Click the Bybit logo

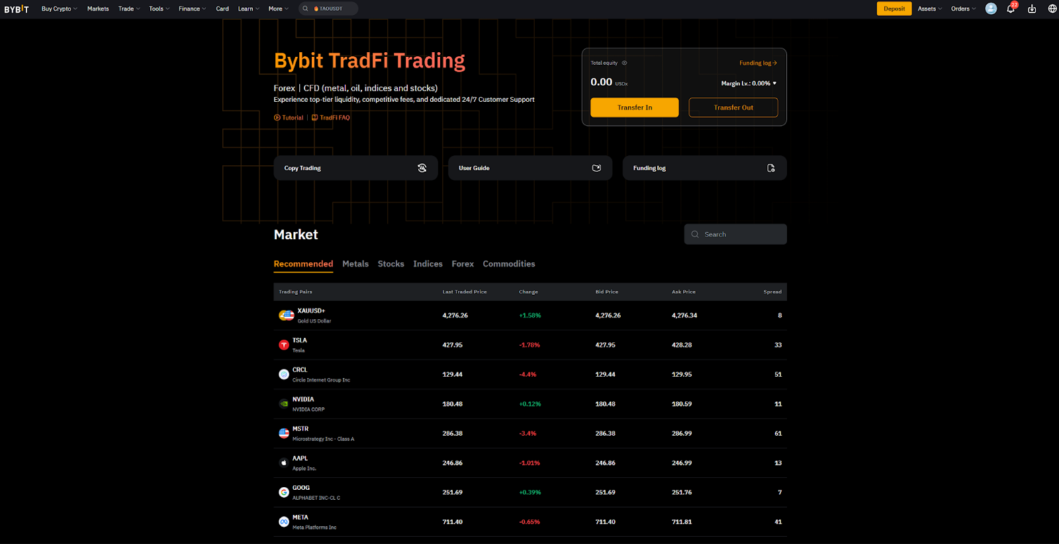pyautogui.click(x=17, y=9)
